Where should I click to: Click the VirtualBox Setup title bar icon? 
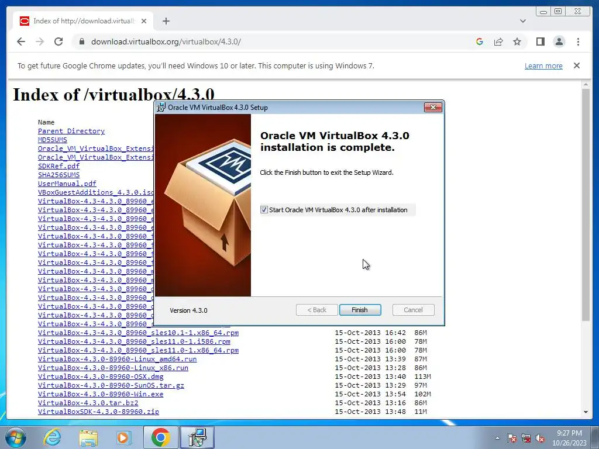tap(161, 108)
